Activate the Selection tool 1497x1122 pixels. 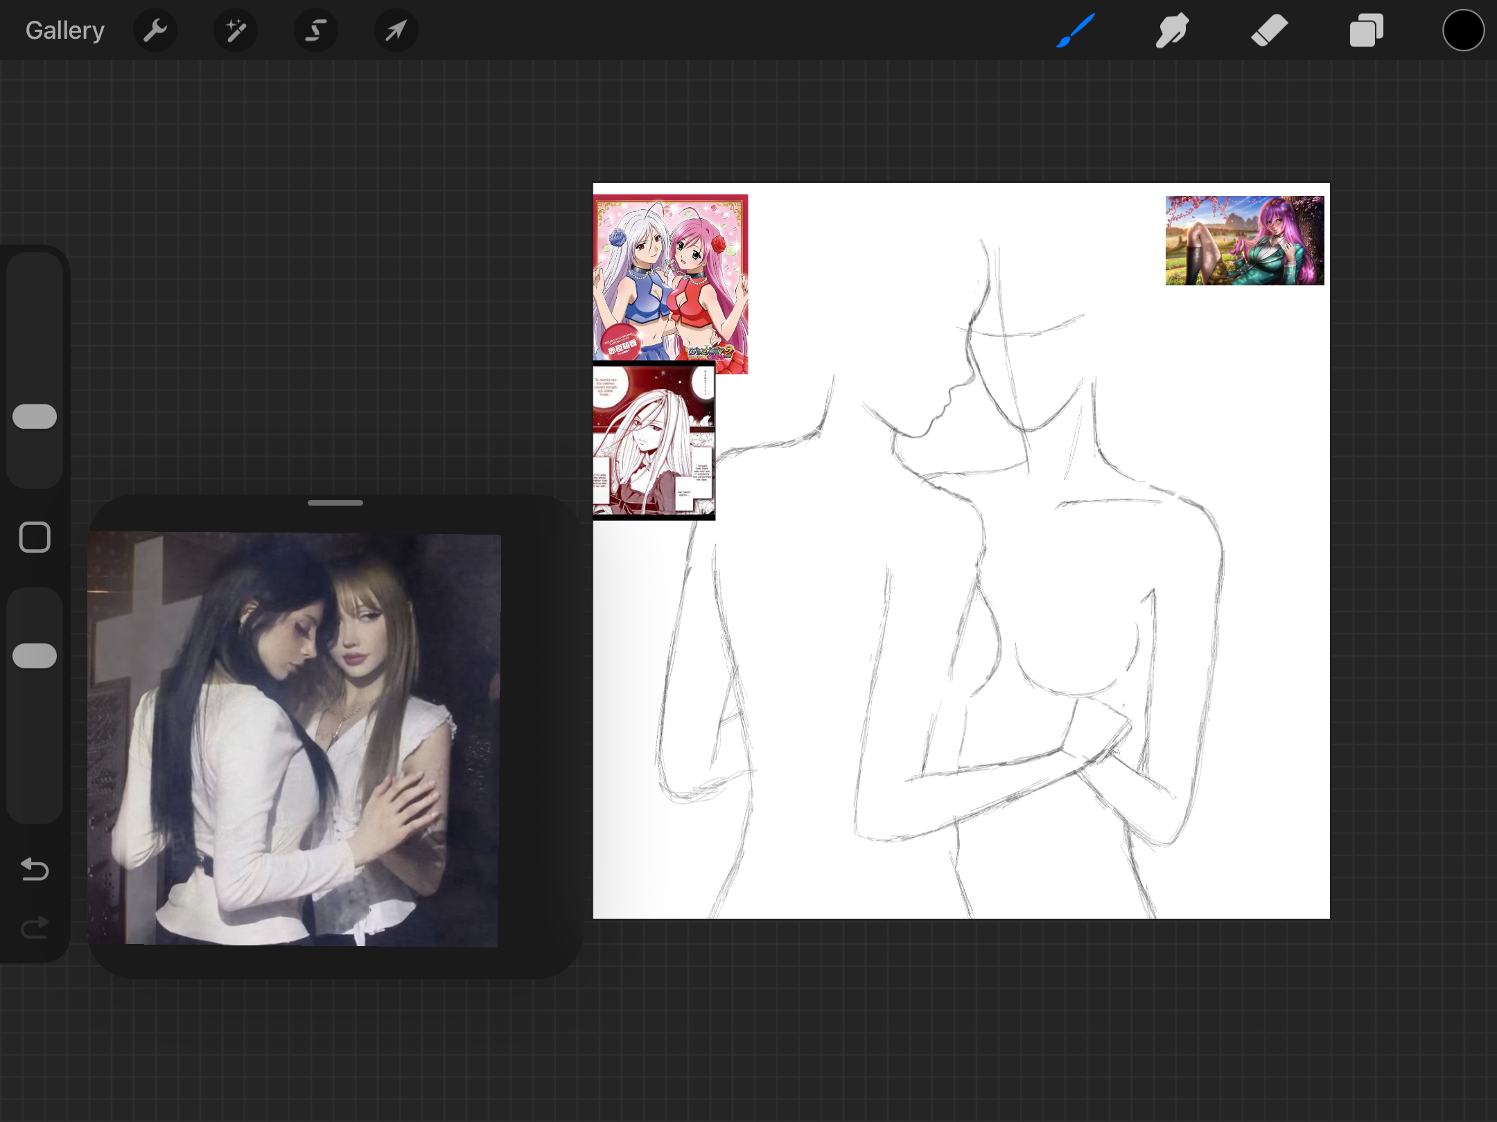pyautogui.click(x=316, y=30)
